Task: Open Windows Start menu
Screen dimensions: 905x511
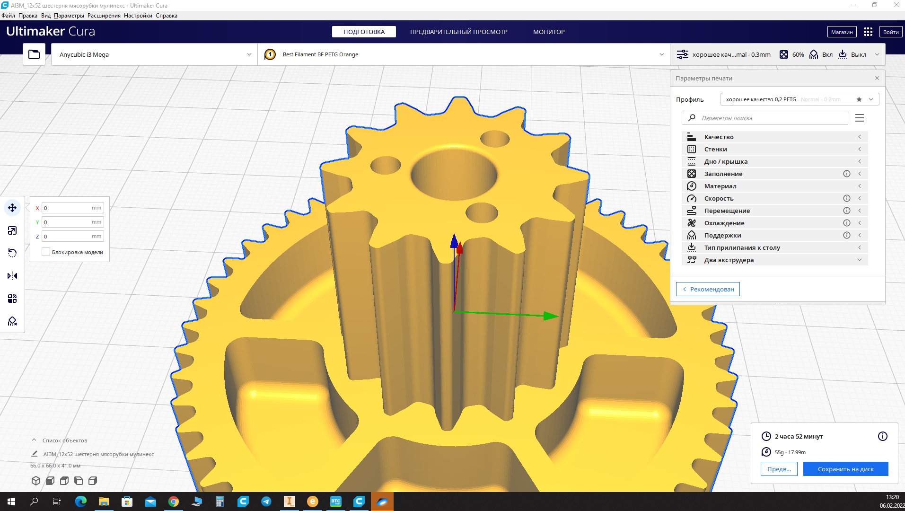Action: 11,502
